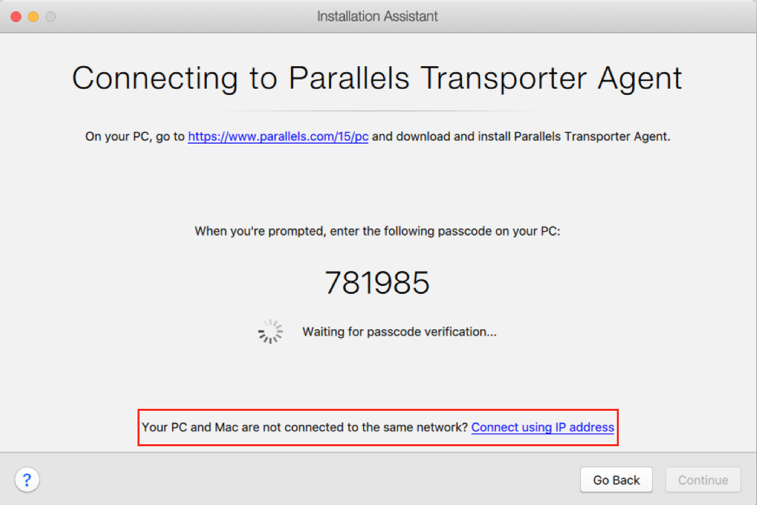Click the Waiting for passcode verification text
This screenshot has width=757, height=505.
(399, 331)
